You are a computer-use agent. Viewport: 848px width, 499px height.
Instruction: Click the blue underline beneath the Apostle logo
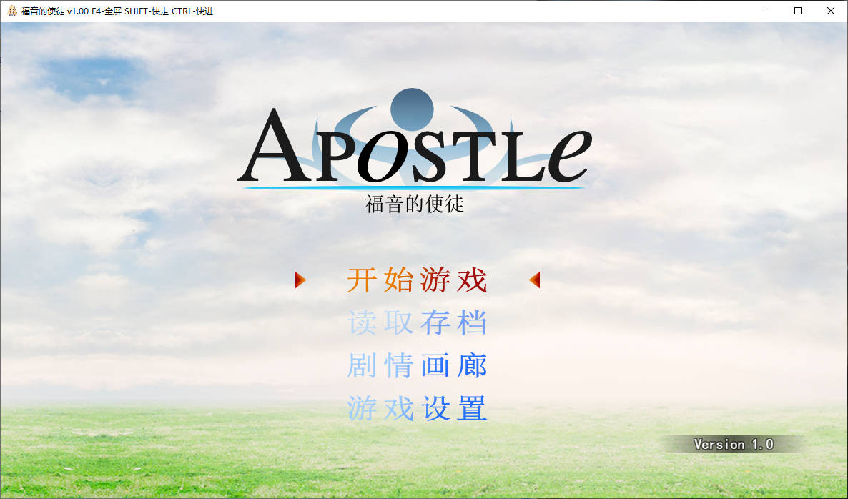pos(413,187)
